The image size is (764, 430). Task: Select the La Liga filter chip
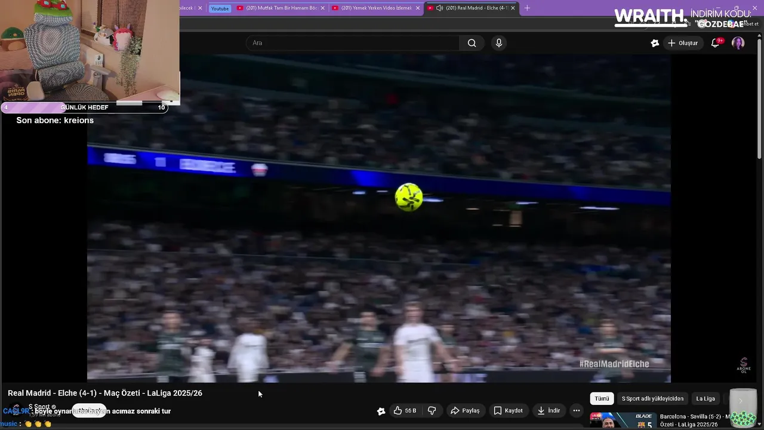point(705,398)
